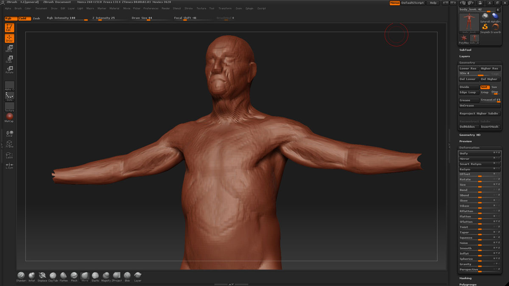Viewport: 509px width, 286px height.
Task: Open the MatCap material sphere
Action: (x=9, y=117)
